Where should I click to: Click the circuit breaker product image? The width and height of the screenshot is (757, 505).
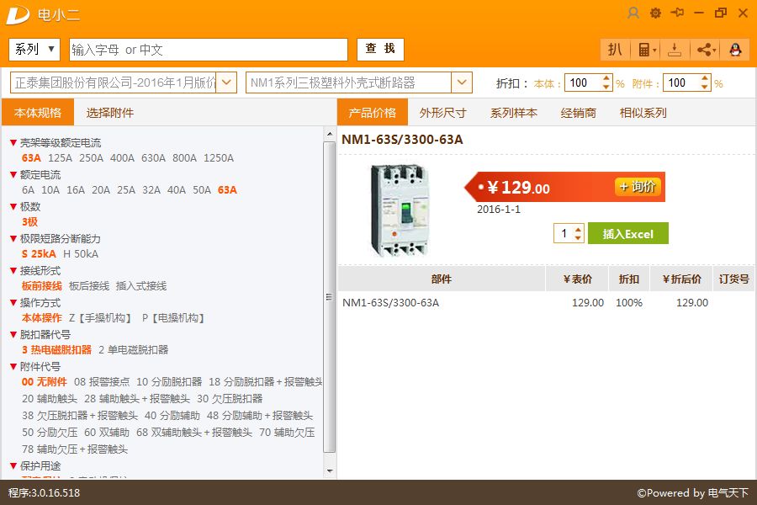[400, 210]
